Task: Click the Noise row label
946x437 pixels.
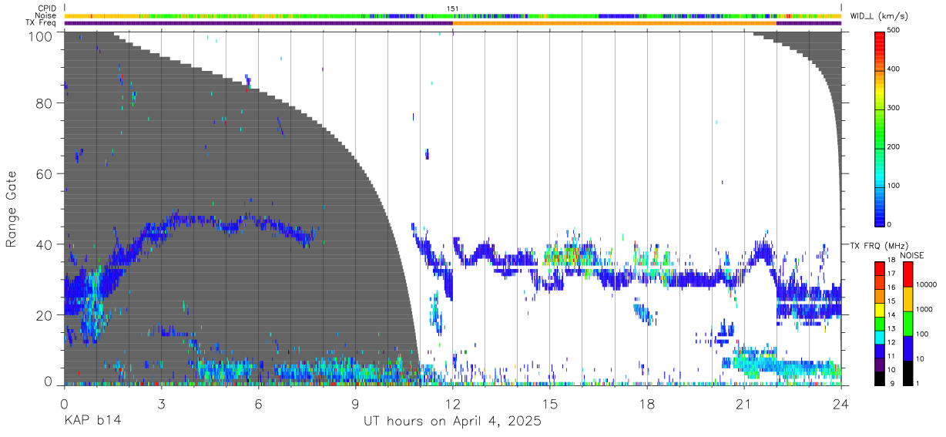Action: (x=45, y=15)
